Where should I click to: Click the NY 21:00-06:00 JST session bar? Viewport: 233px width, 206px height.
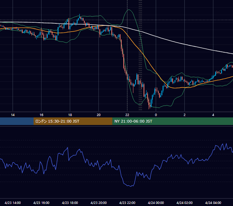pyautogui.click(x=172, y=121)
